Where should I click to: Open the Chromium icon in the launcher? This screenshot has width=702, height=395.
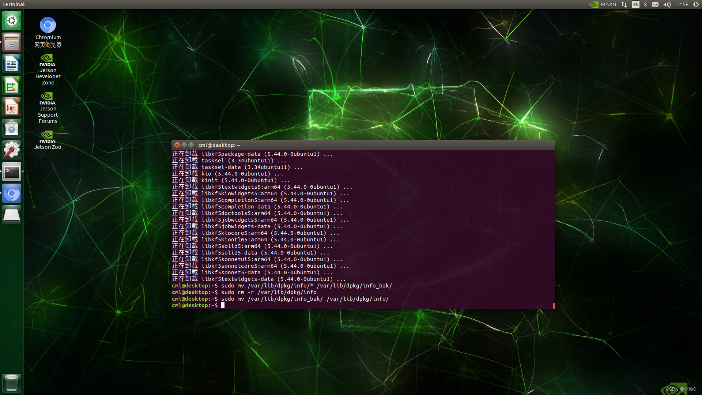[x=12, y=193]
